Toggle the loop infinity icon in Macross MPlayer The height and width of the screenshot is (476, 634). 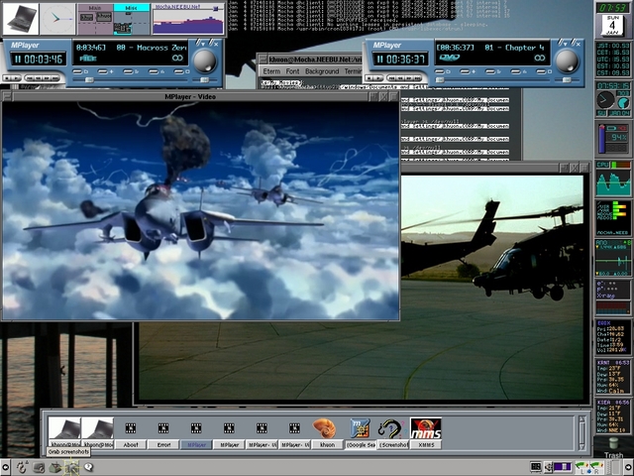pos(177,58)
